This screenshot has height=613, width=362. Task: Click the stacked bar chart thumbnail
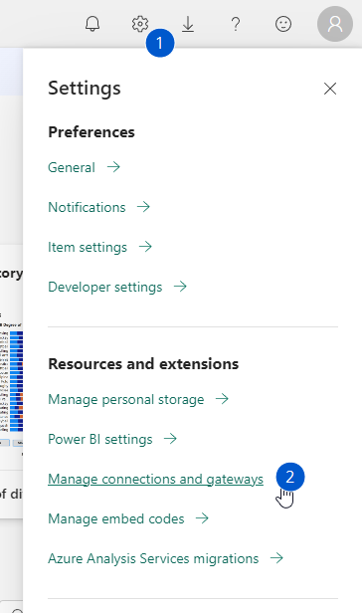pos(11,381)
